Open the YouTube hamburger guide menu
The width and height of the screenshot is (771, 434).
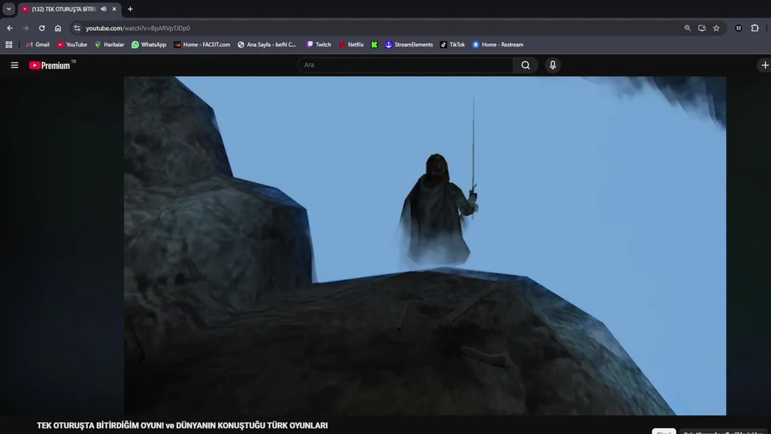click(14, 65)
